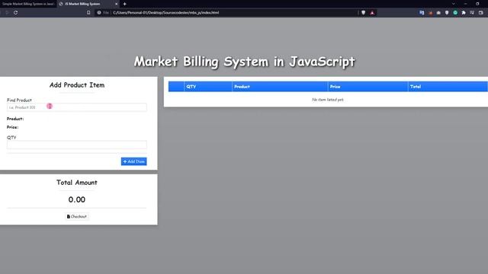Open the wallet icon in toolbar
488x274 pixels.
click(x=481, y=13)
